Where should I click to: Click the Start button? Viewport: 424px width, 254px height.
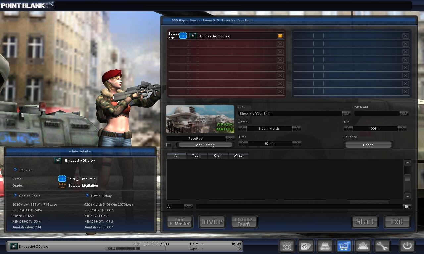(365, 221)
